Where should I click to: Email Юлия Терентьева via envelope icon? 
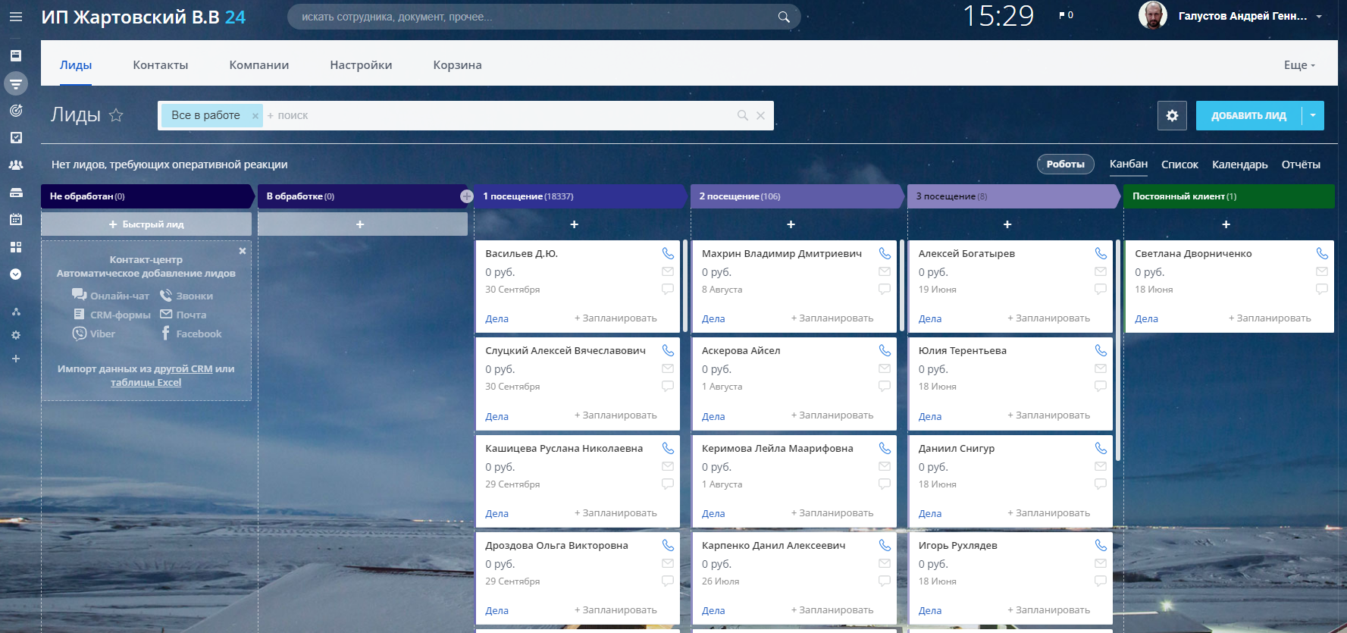click(x=1101, y=368)
